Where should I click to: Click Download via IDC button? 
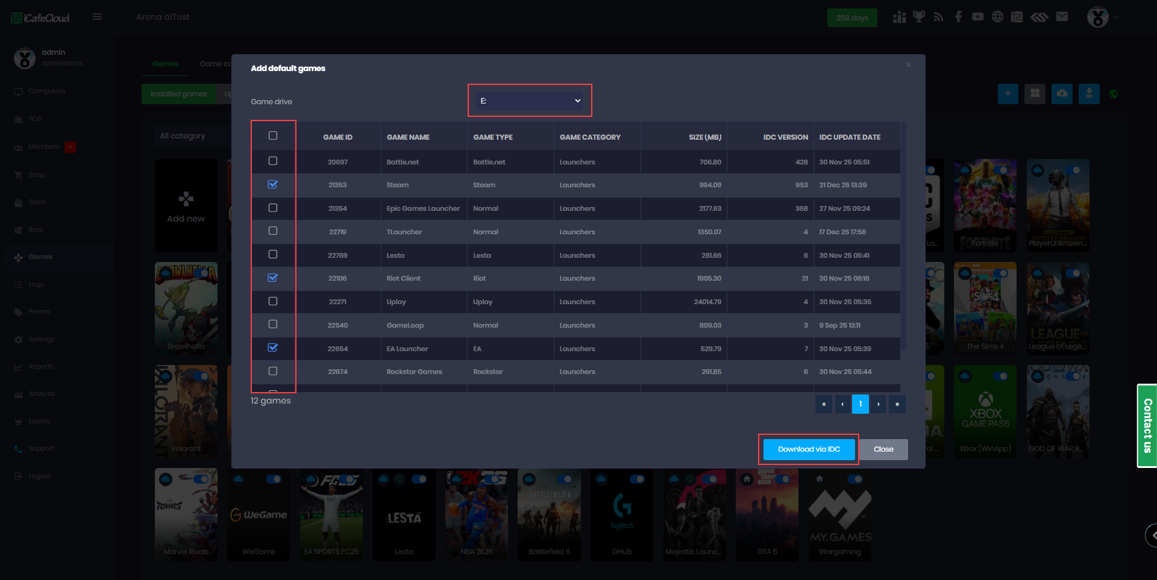point(809,449)
